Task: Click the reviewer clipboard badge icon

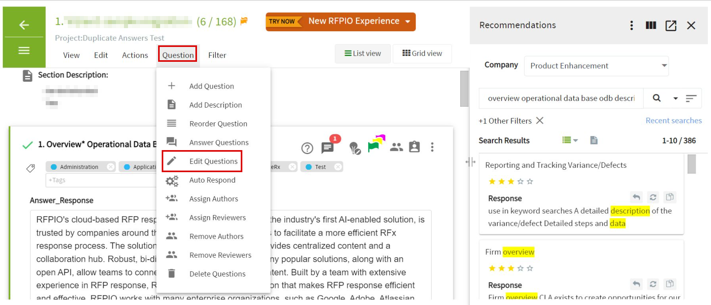Action: [x=414, y=147]
